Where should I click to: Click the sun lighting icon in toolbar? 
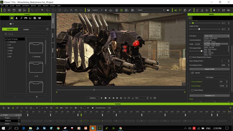coord(106,10)
